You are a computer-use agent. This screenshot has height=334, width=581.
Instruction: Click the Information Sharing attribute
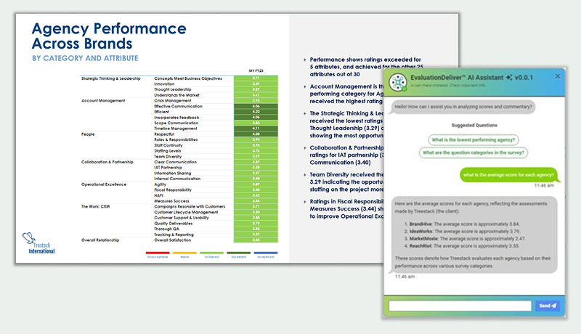173,174
